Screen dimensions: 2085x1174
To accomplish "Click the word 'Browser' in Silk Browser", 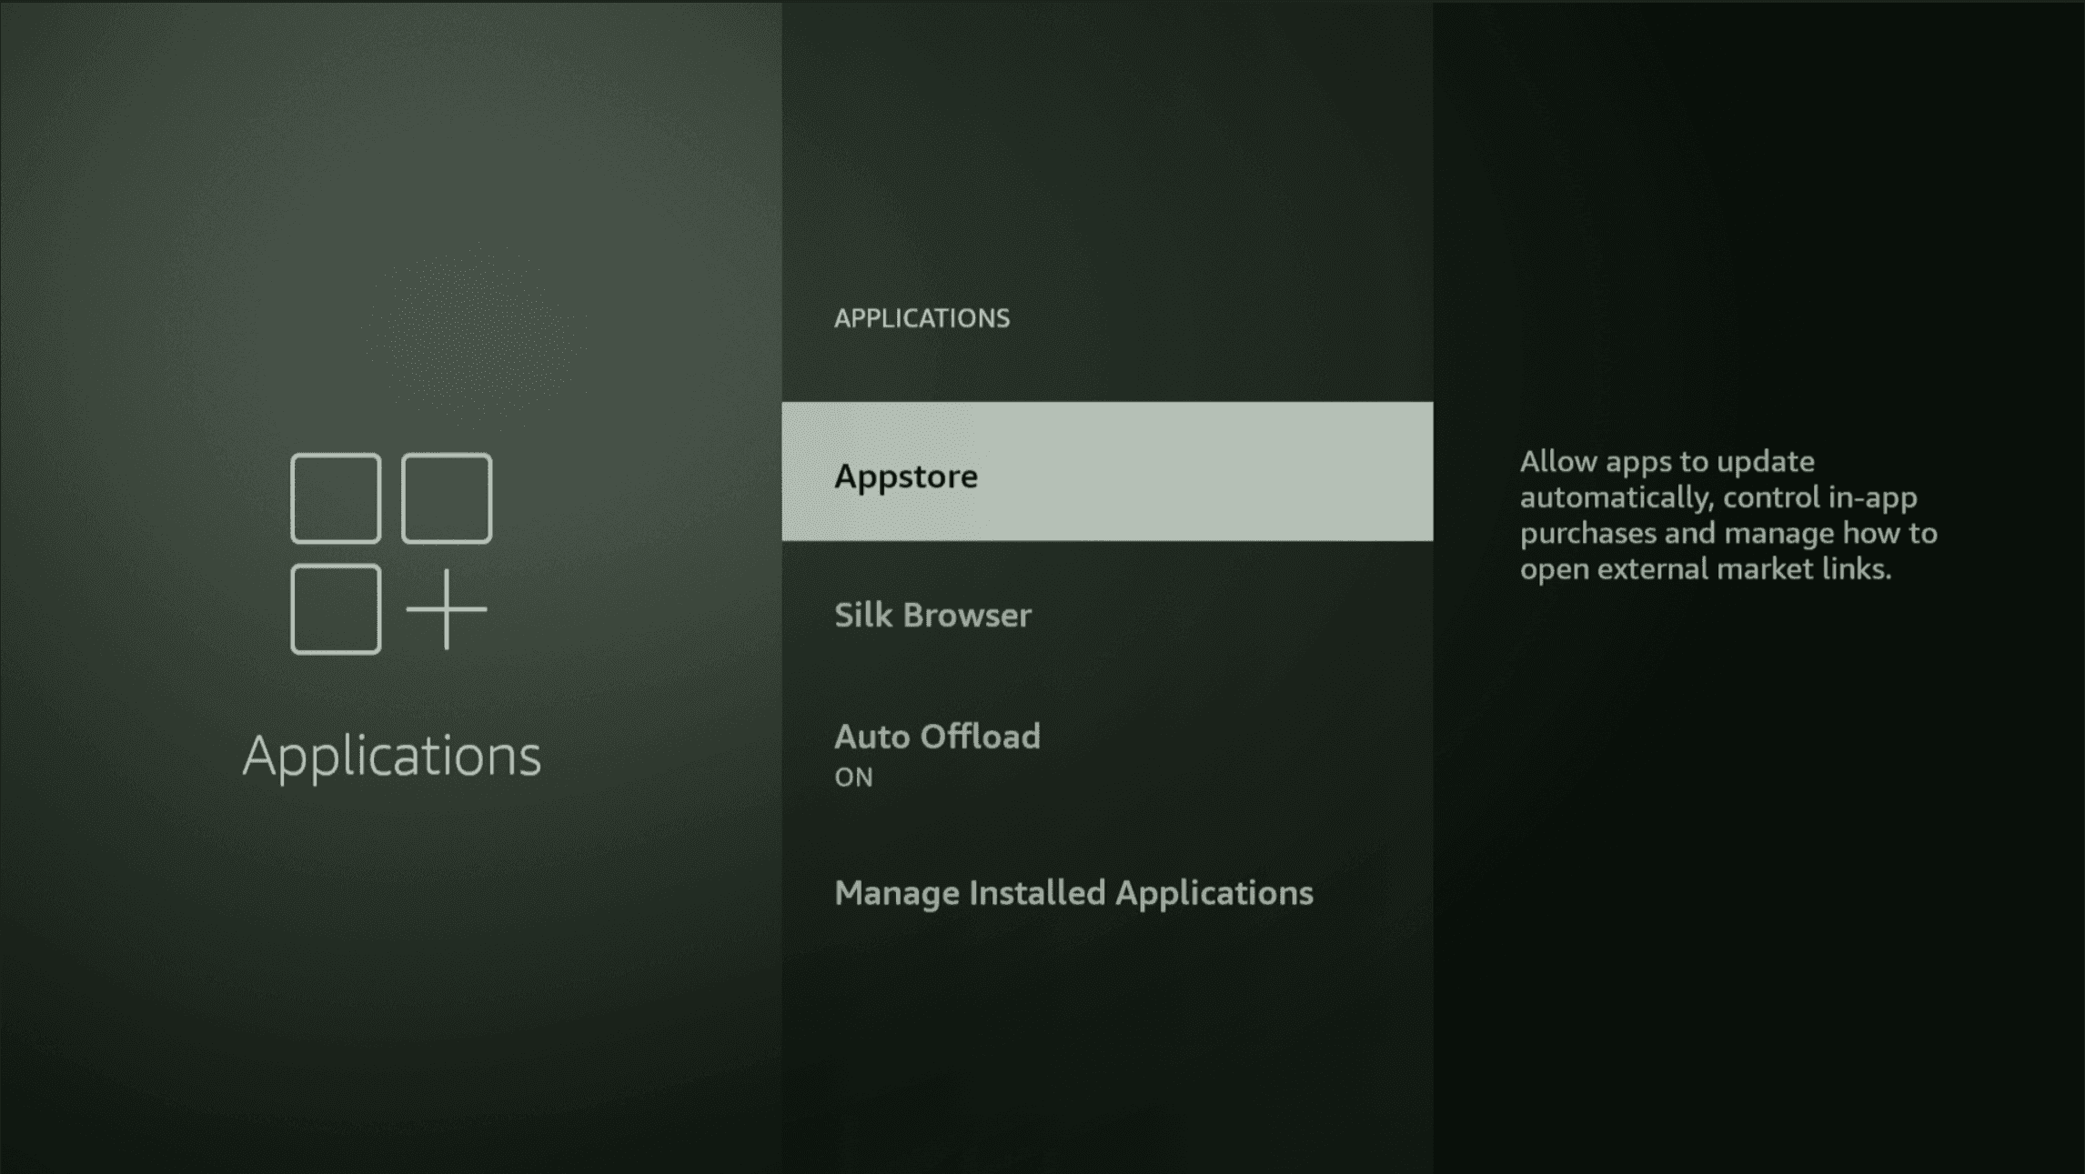I will pyautogui.click(x=967, y=616).
